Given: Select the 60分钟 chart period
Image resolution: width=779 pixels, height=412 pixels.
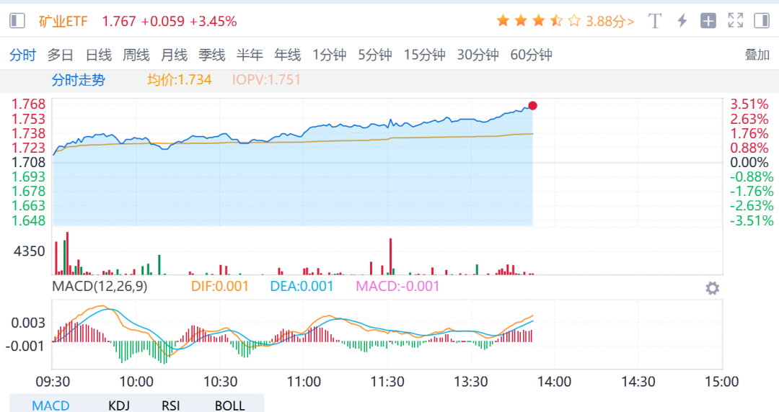Looking at the screenshot, I should [x=531, y=55].
